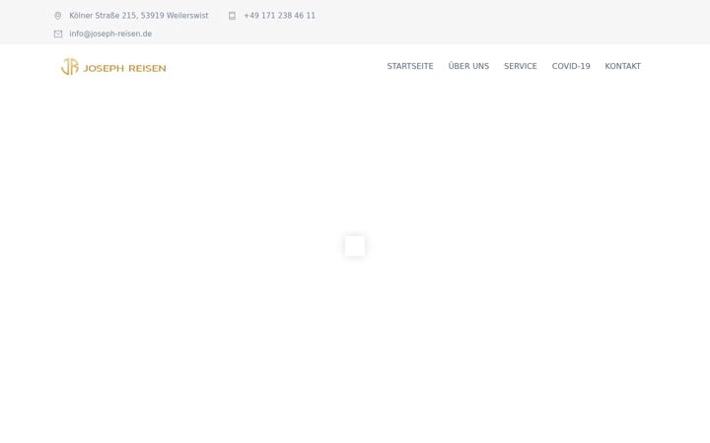The height and width of the screenshot is (443, 710).
Task: Email info@joseph-reisen.de
Action: click(110, 33)
